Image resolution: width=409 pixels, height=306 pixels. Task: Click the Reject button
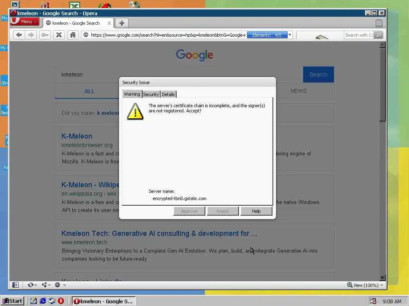pyautogui.click(x=222, y=211)
